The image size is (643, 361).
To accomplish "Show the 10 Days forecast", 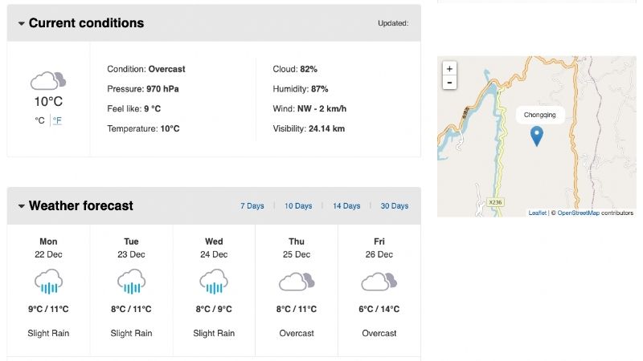I will point(298,206).
